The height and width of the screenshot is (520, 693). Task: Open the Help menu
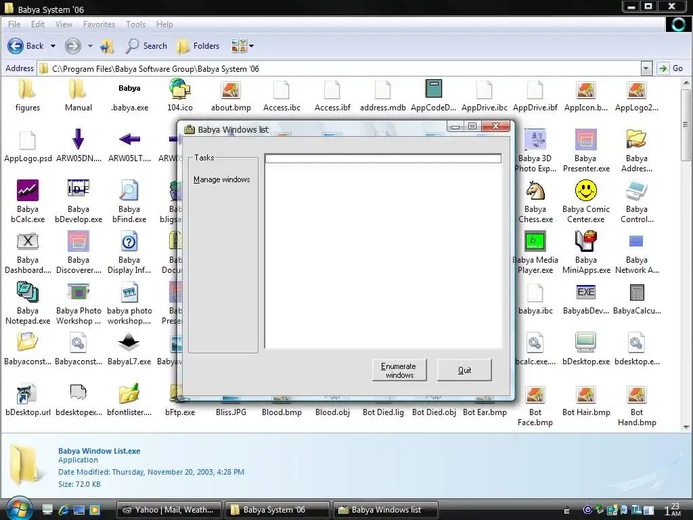tap(164, 24)
